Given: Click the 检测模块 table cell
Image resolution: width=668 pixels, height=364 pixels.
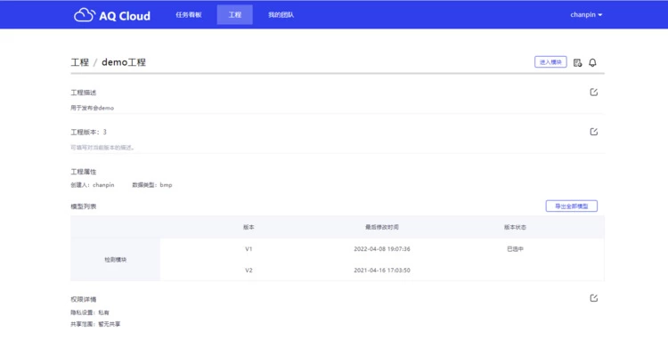Looking at the screenshot, I should pos(116,259).
